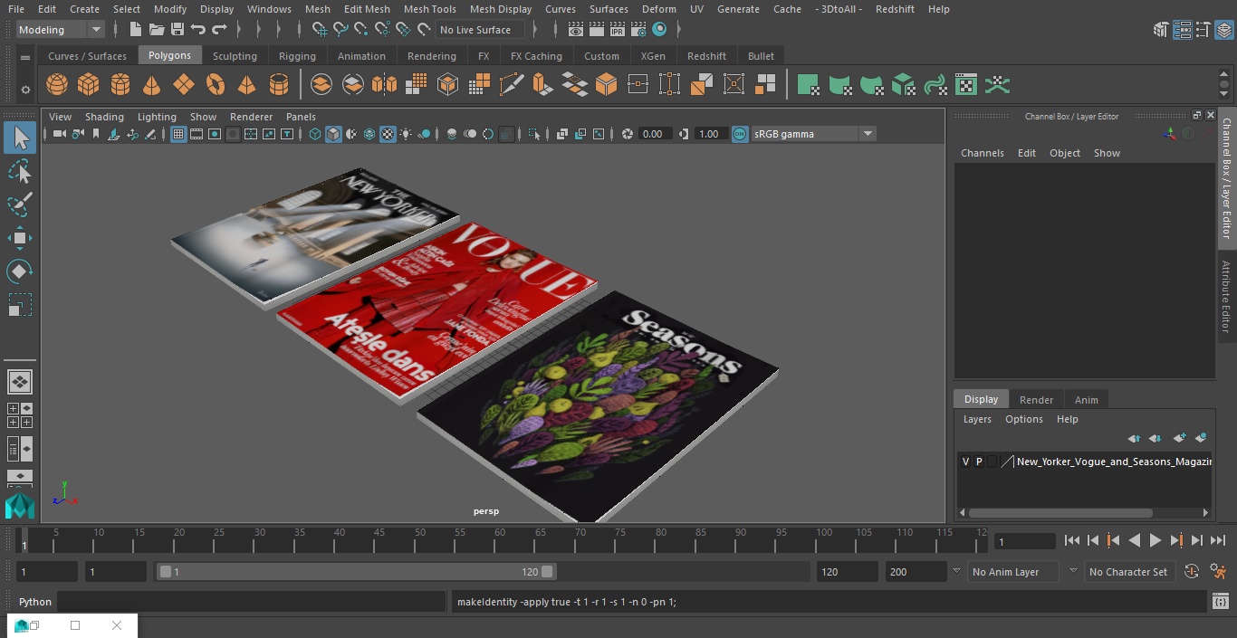
Task: Activate the Scale tool
Action: click(20, 305)
